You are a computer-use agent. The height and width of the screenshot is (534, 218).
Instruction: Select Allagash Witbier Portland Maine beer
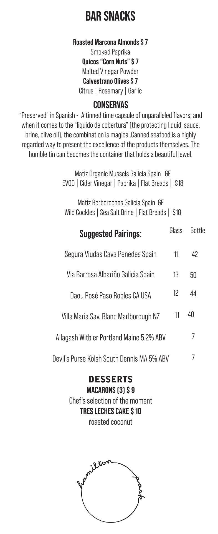[110, 338]
